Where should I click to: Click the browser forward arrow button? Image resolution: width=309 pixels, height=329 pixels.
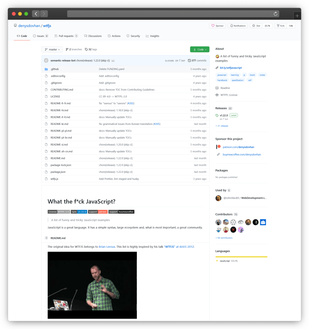tap(44, 14)
